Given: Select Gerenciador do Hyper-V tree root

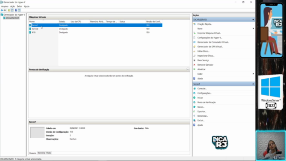Looking at the screenshot, I should click(14, 15).
